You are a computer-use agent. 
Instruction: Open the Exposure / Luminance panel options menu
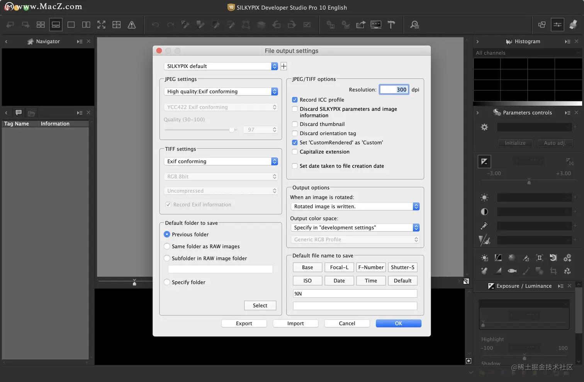[560, 286]
